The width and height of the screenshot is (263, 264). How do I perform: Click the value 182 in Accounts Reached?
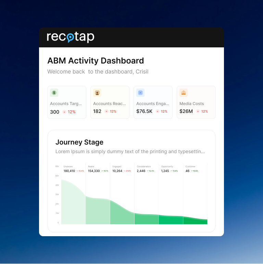click(x=97, y=111)
